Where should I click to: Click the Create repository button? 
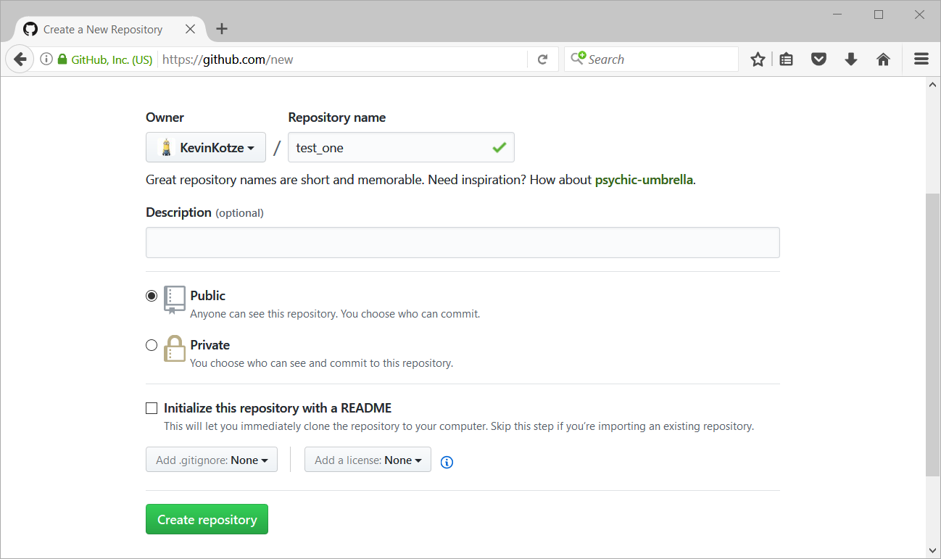tap(207, 519)
